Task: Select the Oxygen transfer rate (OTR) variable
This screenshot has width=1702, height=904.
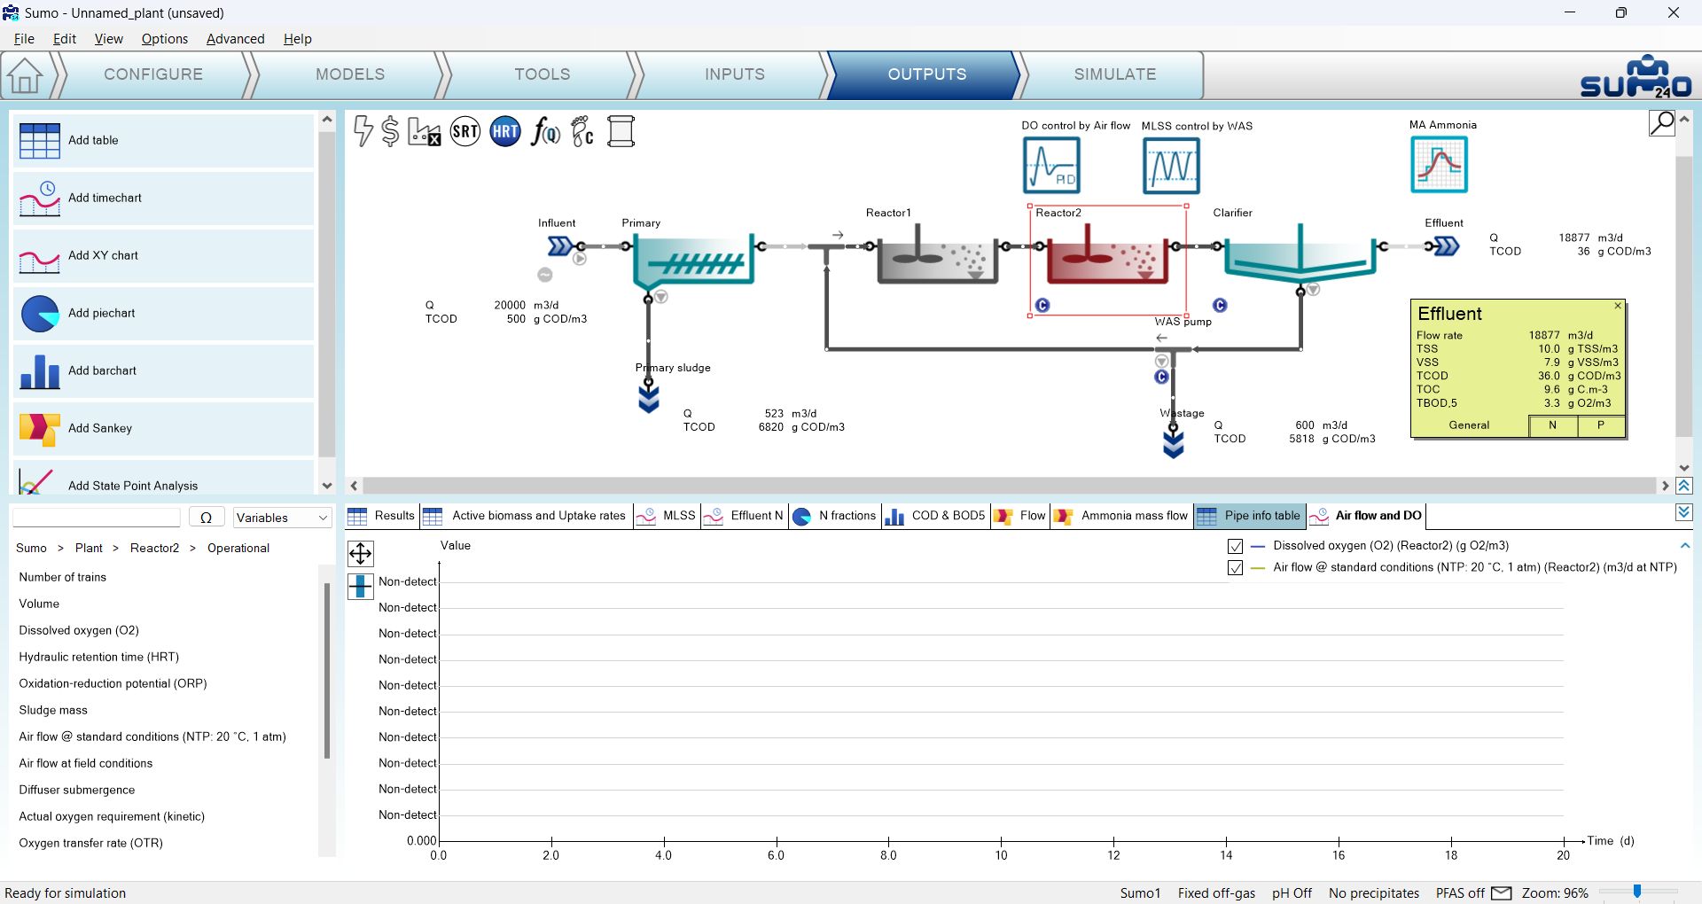Action: pos(91,843)
